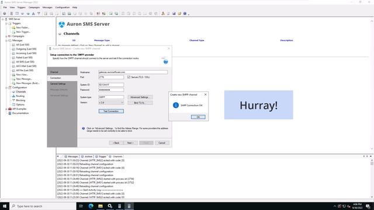This screenshot has width=374, height=210.
Task: Open the Configuration menu
Action: (x=63, y=8)
